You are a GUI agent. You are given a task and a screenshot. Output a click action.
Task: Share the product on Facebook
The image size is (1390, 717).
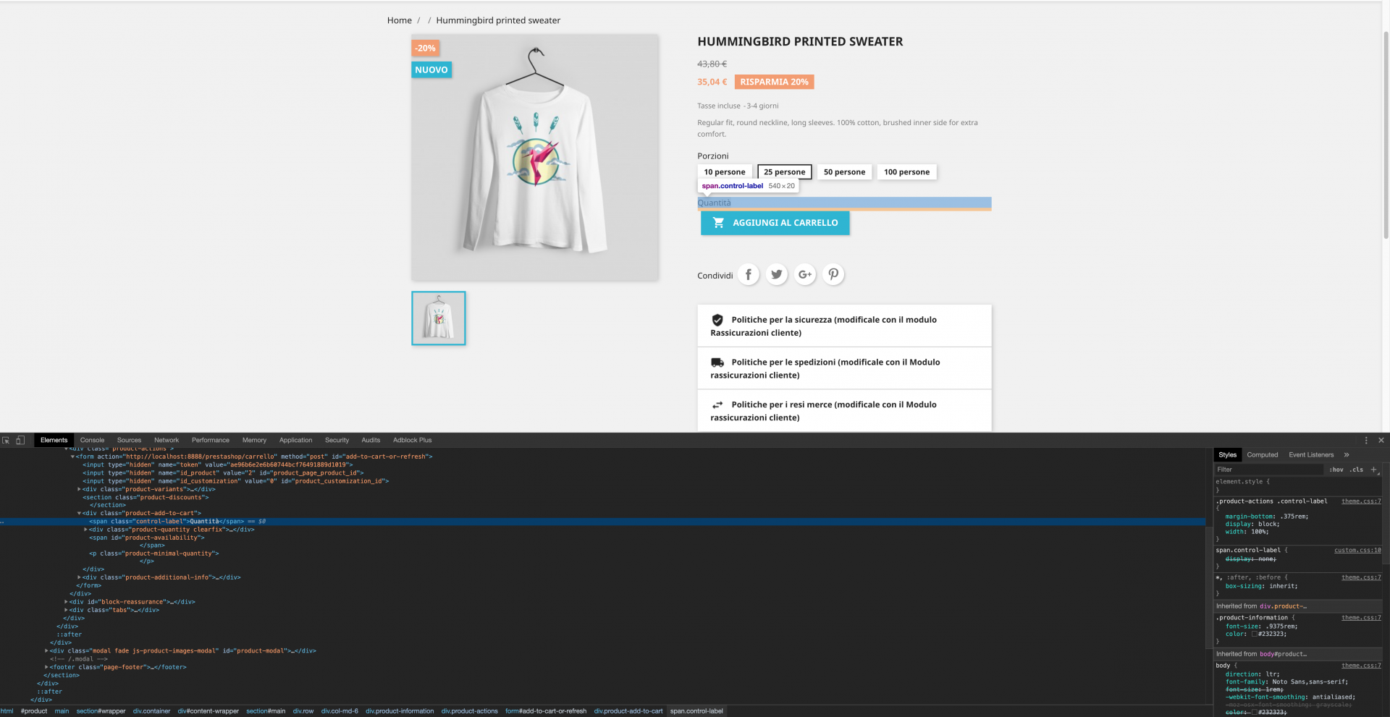(749, 274)
